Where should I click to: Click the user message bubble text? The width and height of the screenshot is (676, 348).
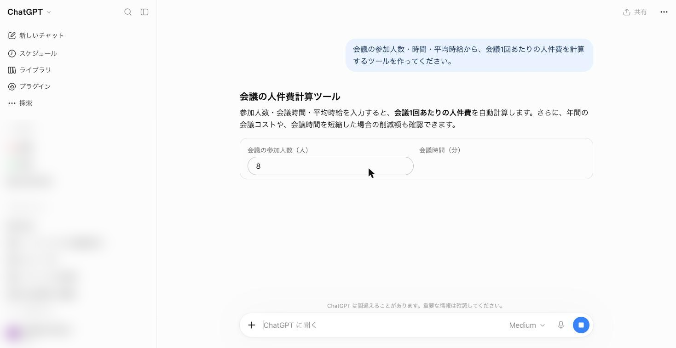(x=469, y=55)
